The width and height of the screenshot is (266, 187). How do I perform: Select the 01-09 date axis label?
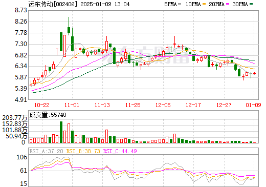tap(254, 105)
